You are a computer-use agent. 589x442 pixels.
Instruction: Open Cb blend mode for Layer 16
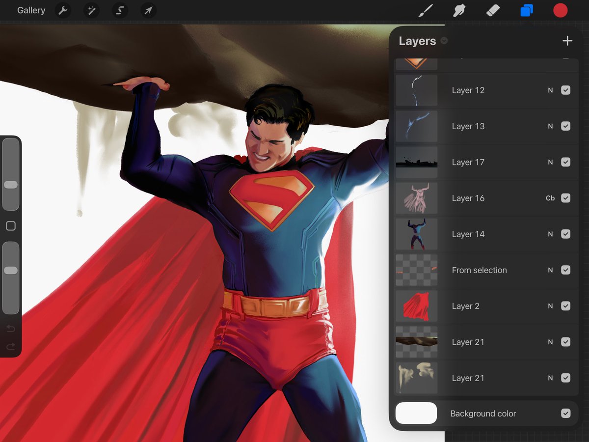tap(550, 198)
